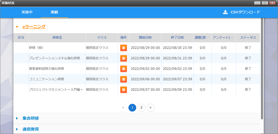Collapse the eラーニング section
The height and width of the screenshot is (134, 278).
(x=17, y=27)
